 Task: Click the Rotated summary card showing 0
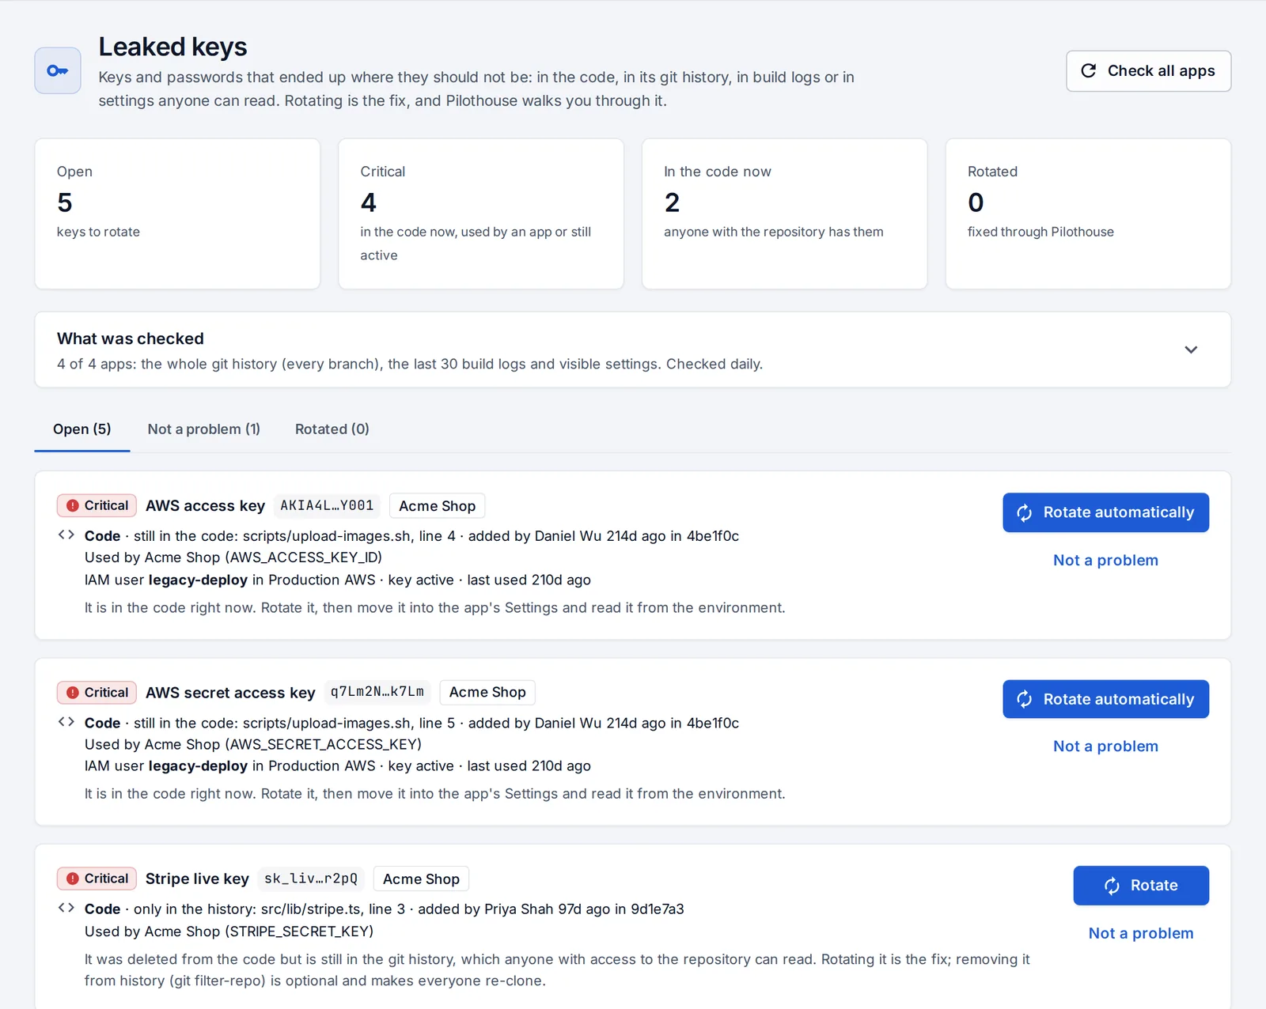[1089, 214]
